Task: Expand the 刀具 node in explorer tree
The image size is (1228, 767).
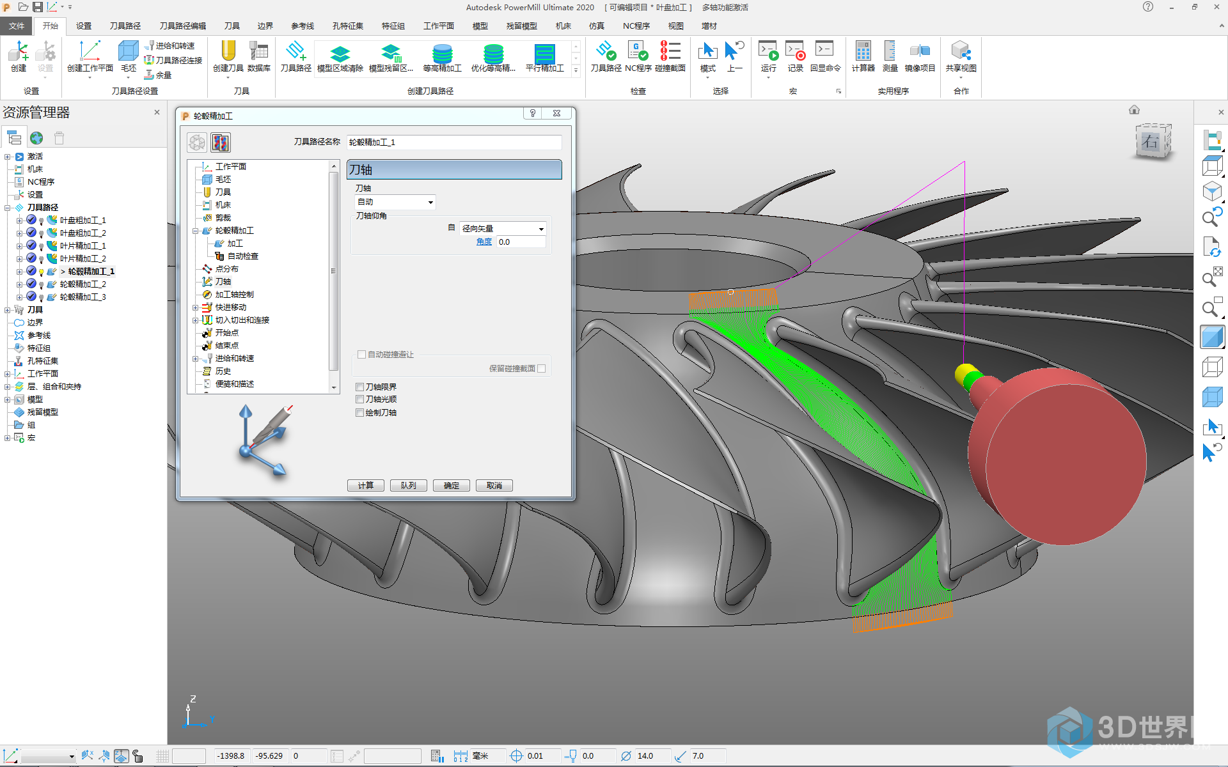Action: click(8, 310)
